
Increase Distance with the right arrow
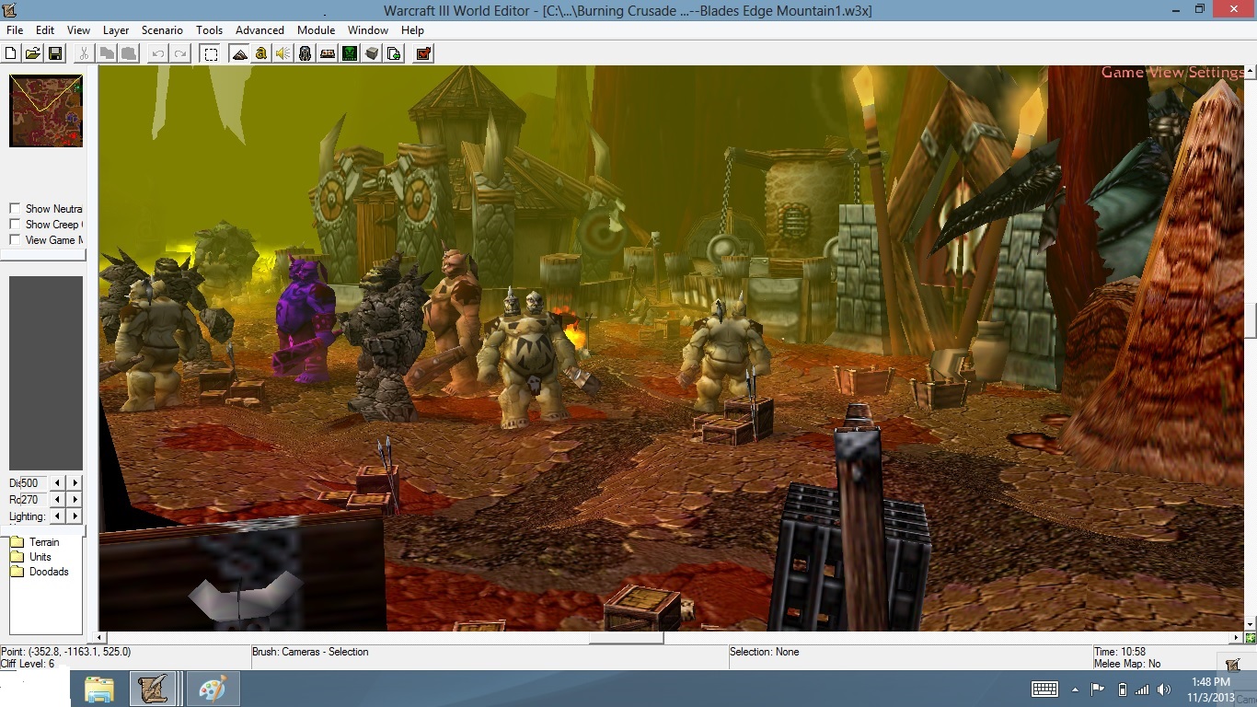75,483
